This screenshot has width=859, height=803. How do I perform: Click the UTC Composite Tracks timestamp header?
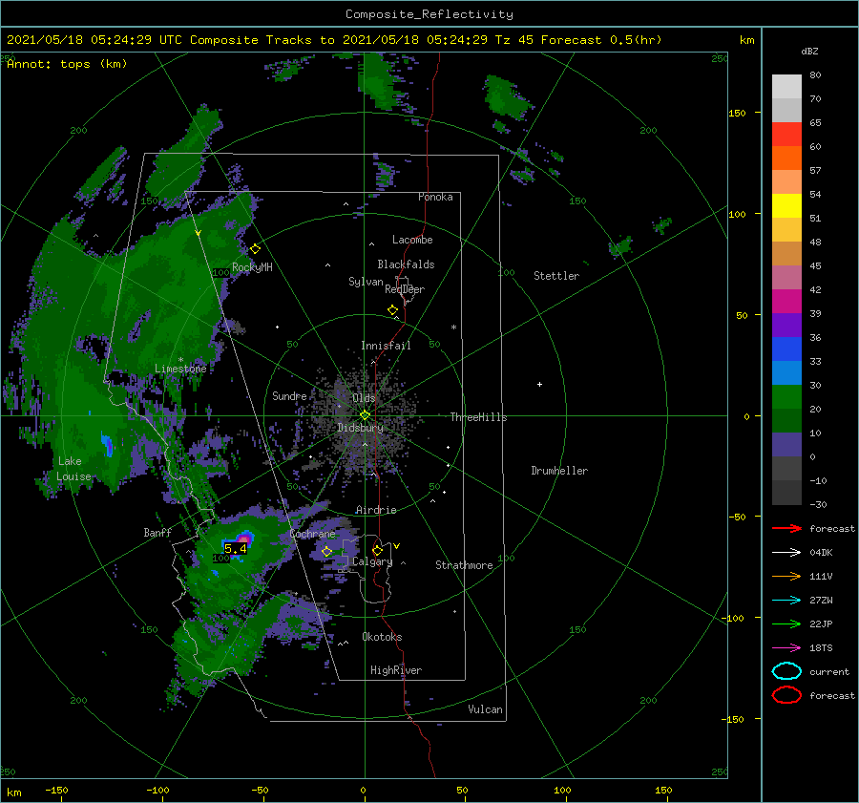point(334,40)
